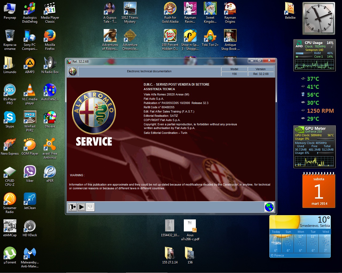Click the 1250 RPM fan reading
Viewport: 342px width, 273px height.
(x=320, y=111)
